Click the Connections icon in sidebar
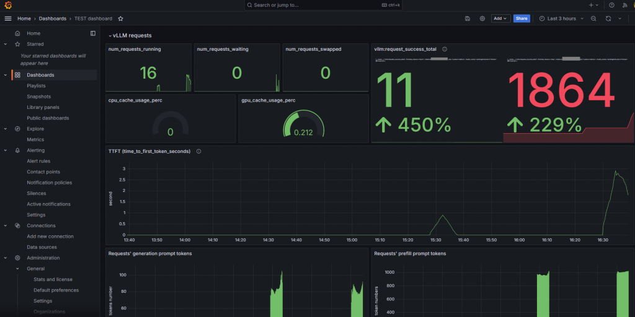 (17, 225)
